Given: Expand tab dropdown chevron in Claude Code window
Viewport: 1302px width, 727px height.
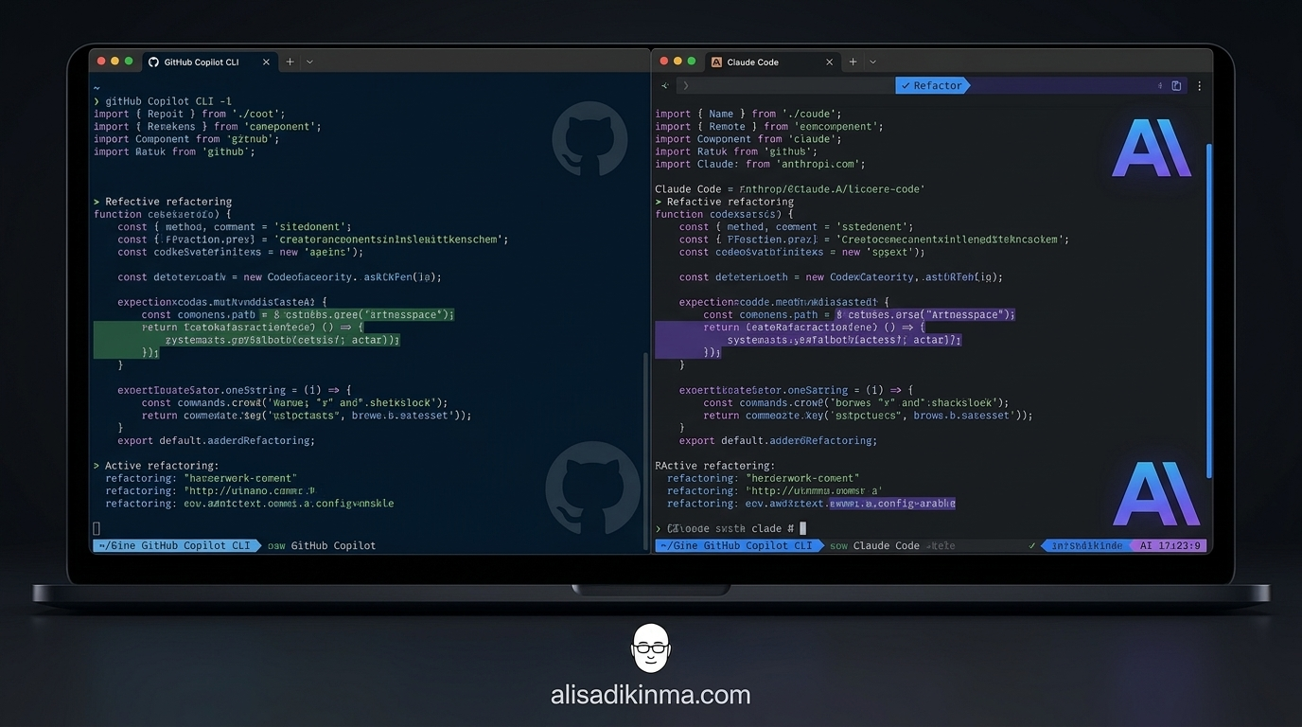Looking at the screenshot, I should [x=872, y=62].
